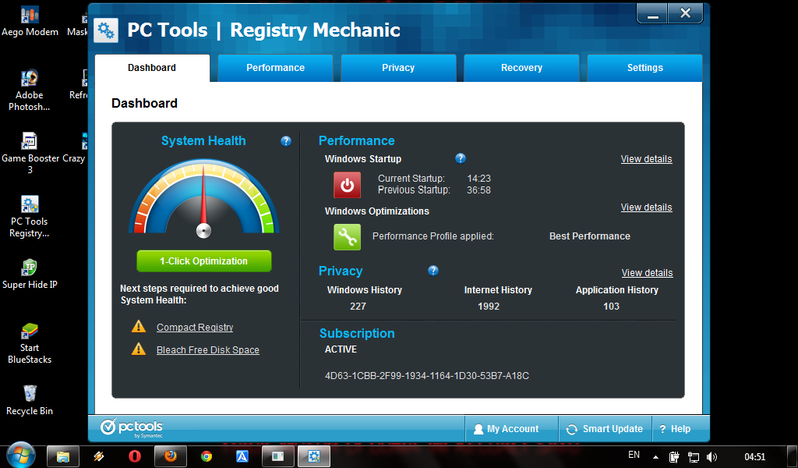The height and width of the screenshot is (468, 798).
Task: Open the Dashboard tab
Action: pos(152,68)
